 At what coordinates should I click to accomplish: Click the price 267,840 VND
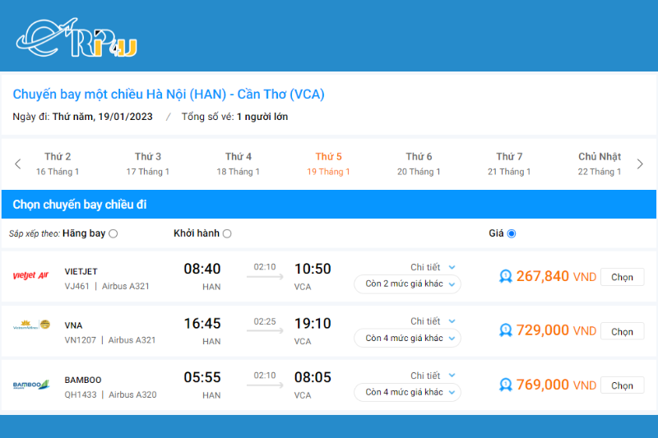(x=556, y=276)
